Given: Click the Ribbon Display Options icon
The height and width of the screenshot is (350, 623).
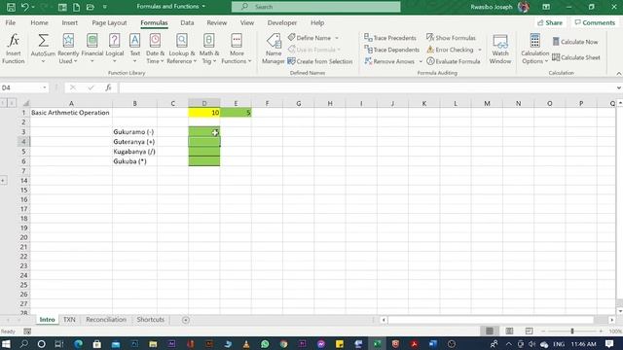Looking at the screenshot, I should click(546, 7).
